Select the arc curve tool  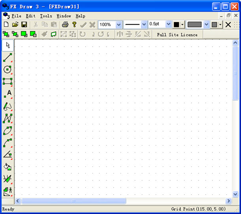(8, 143)
